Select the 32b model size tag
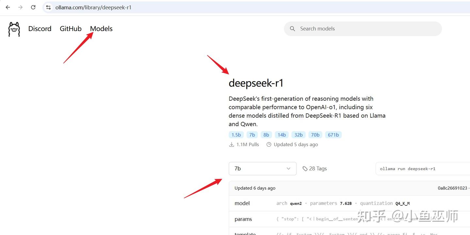The height and width of the screenshot is (235, 470). pos(298,135)
